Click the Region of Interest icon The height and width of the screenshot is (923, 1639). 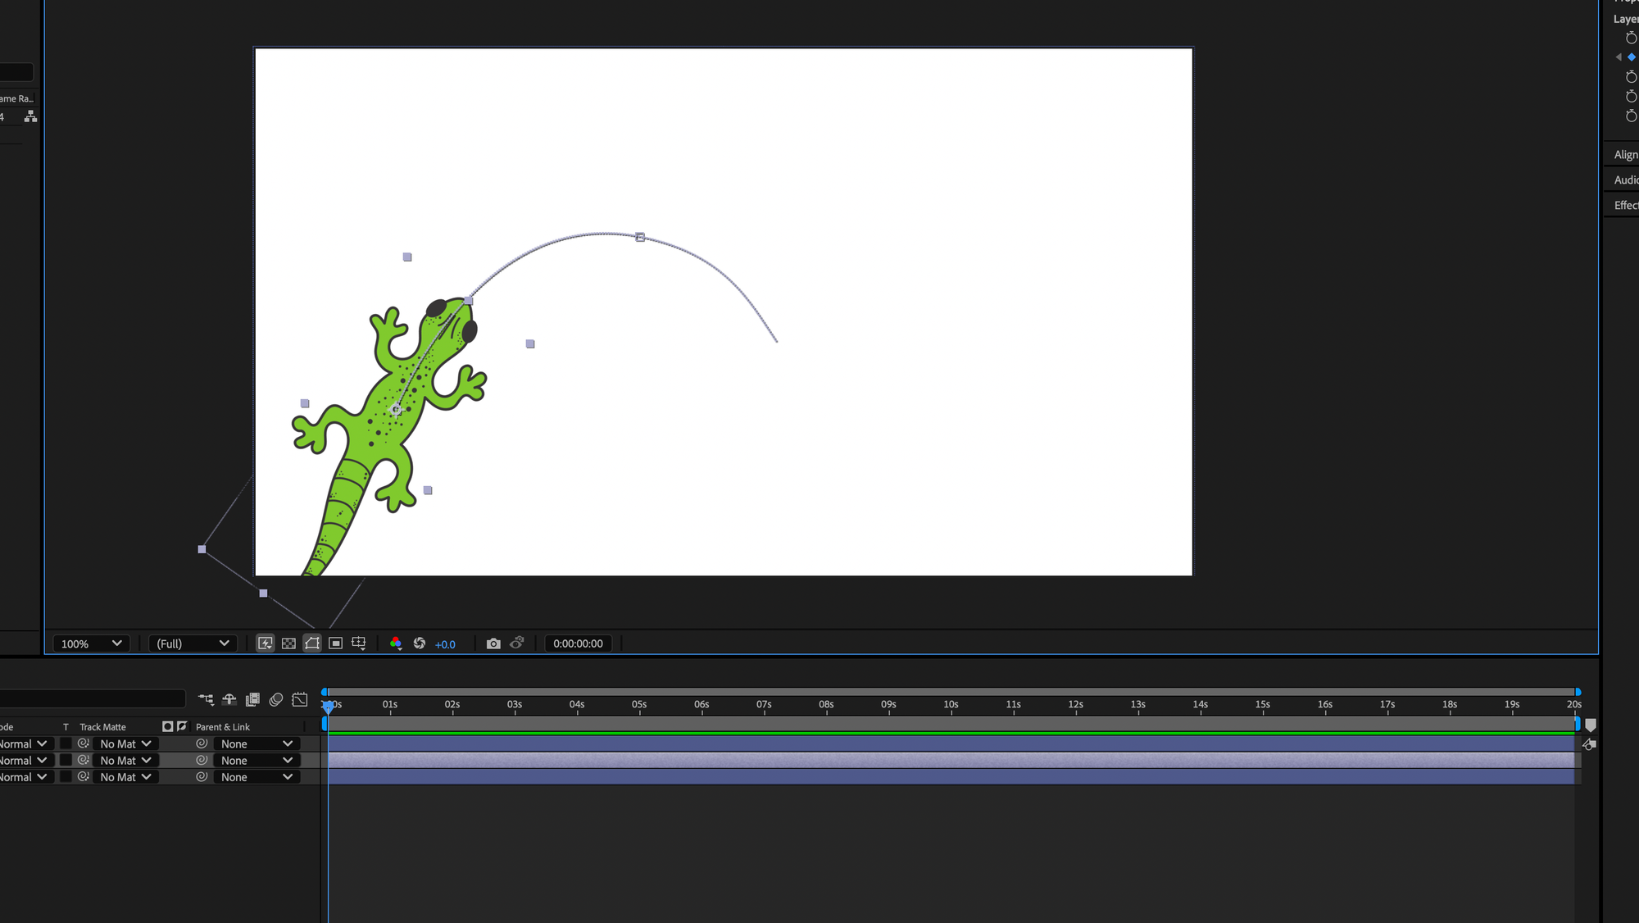335,643
